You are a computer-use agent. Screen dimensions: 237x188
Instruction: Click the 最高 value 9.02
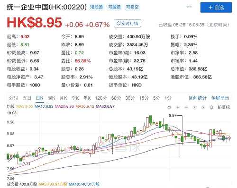click(25, 37)
